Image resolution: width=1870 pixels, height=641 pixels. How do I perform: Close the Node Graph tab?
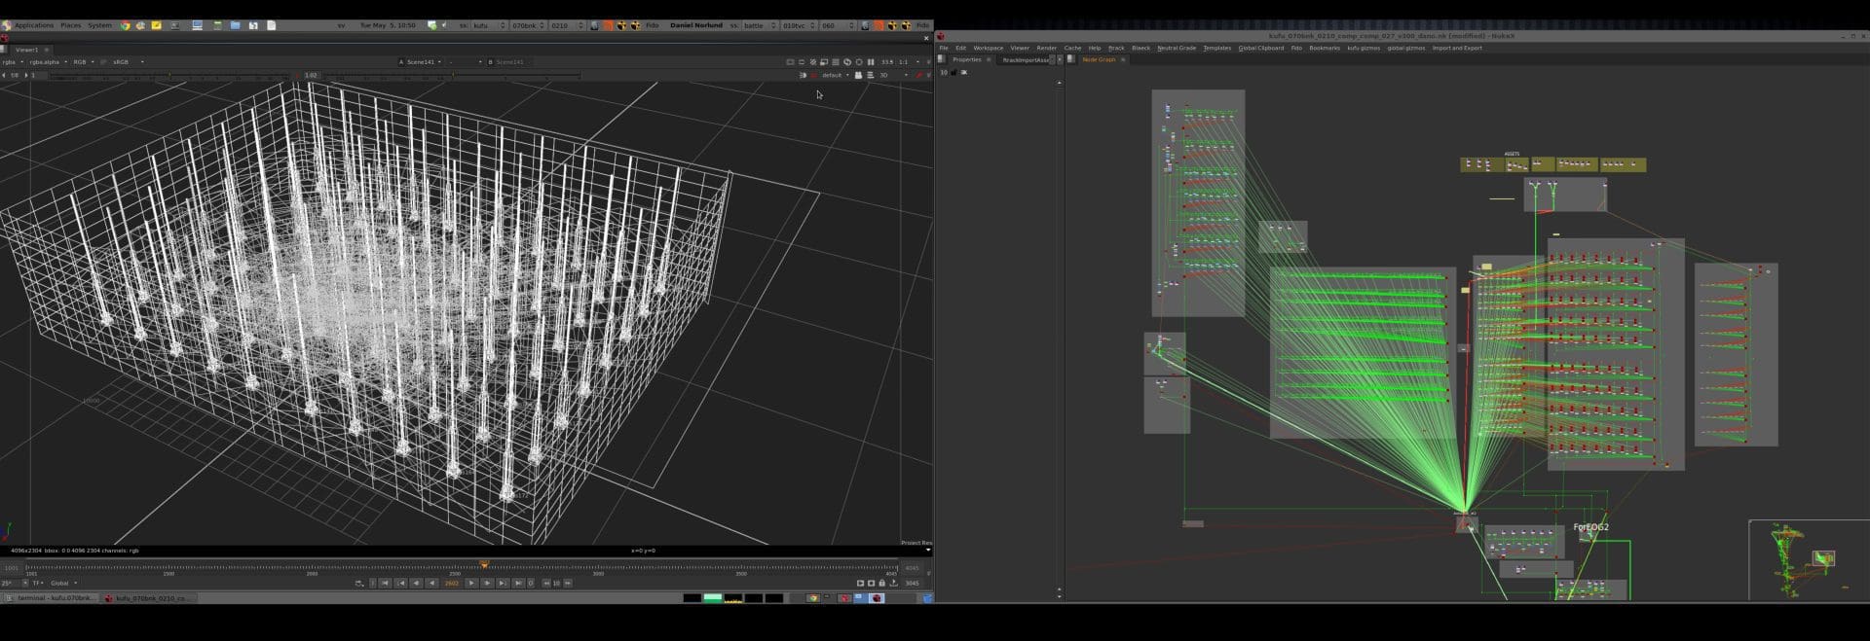1123,59
